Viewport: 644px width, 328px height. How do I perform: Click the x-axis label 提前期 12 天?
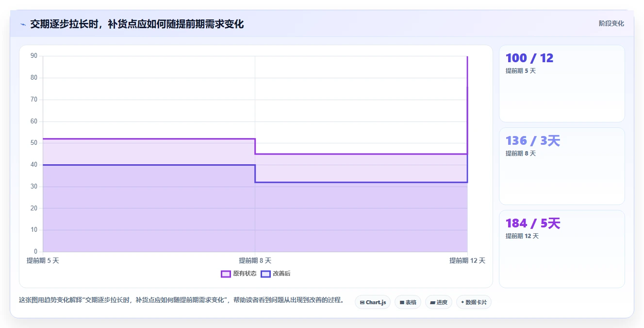(467, 260)
